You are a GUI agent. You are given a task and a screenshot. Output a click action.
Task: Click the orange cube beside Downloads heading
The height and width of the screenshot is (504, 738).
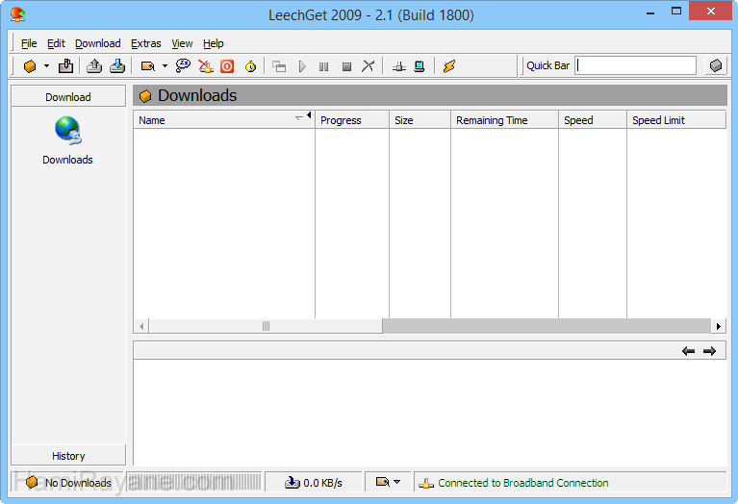[145, 96]
